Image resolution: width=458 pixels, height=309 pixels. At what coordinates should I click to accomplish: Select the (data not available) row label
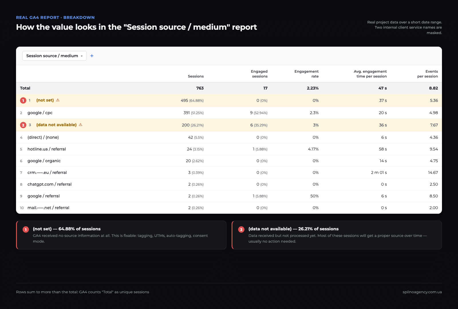pyautogui.click(x=56, y=125)
